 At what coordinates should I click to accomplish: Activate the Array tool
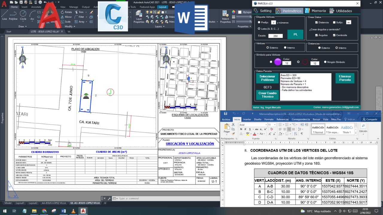pos(80,22)
